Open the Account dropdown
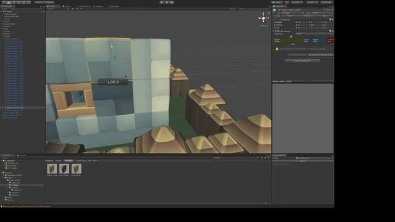395x222 pixels. [297, 2]
